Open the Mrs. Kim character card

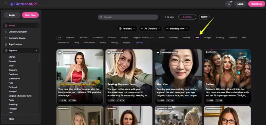coord(178,77)
